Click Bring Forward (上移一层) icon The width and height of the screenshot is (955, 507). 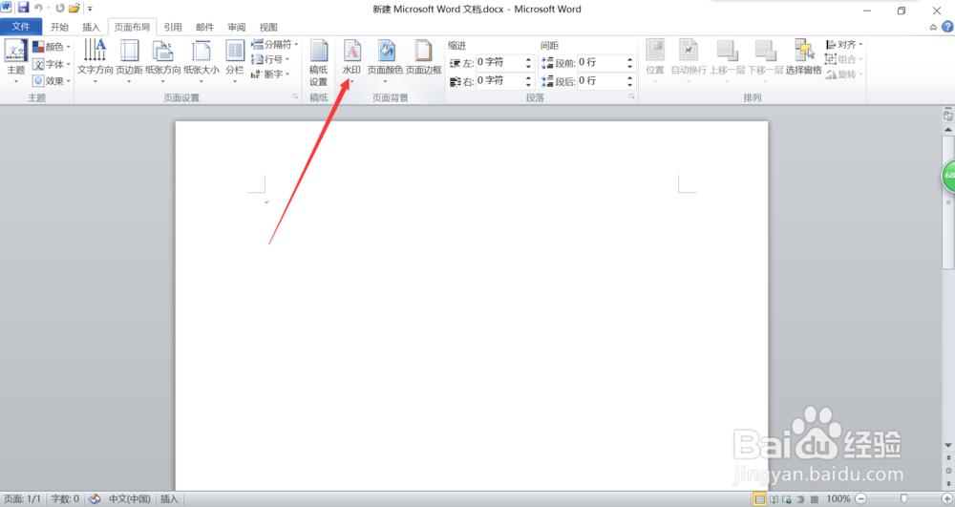point(727,50)
